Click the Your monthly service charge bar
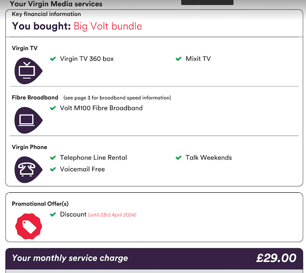The width and height of the screenshot is (306, 273). coord(154,259)
